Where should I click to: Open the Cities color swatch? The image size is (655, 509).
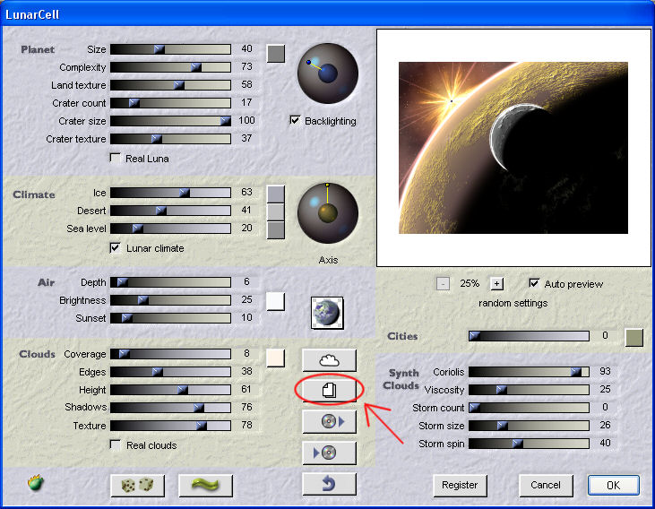click(x=633, y=337)
